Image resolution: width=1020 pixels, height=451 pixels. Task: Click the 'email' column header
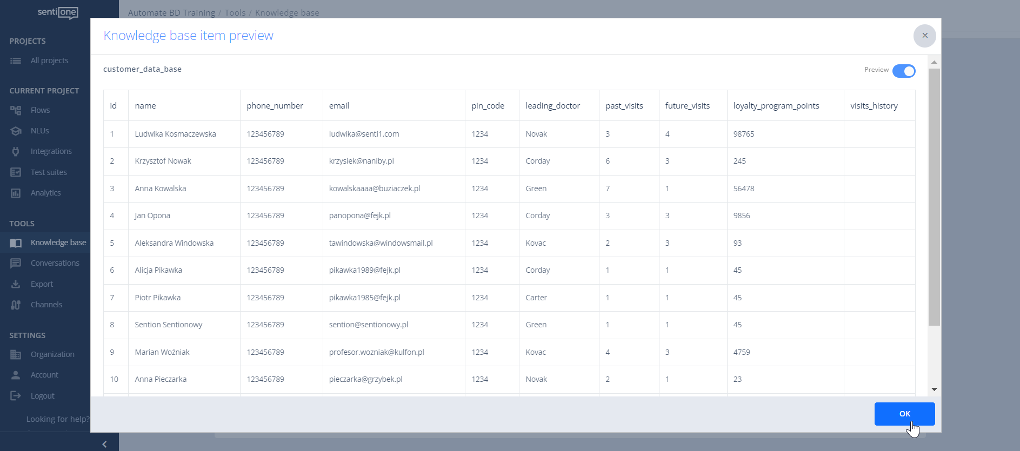339,106
